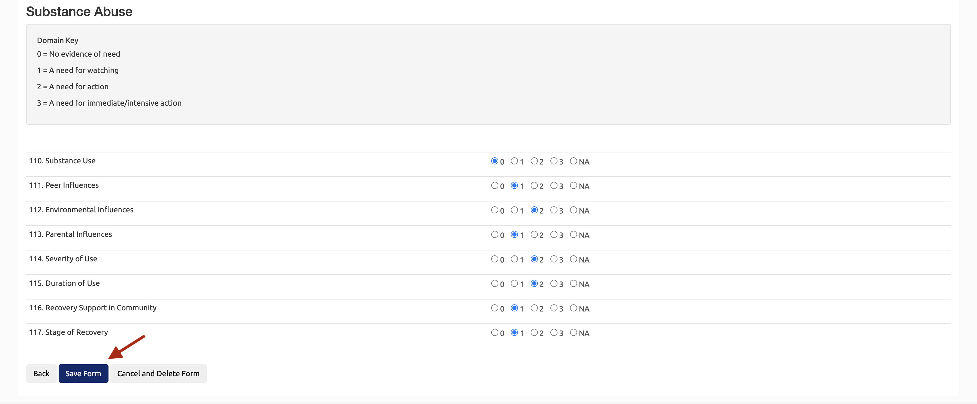Select rating 2 for Parental Influences
The width and height of the screenshot is (977, 404).
coord(534,234)
